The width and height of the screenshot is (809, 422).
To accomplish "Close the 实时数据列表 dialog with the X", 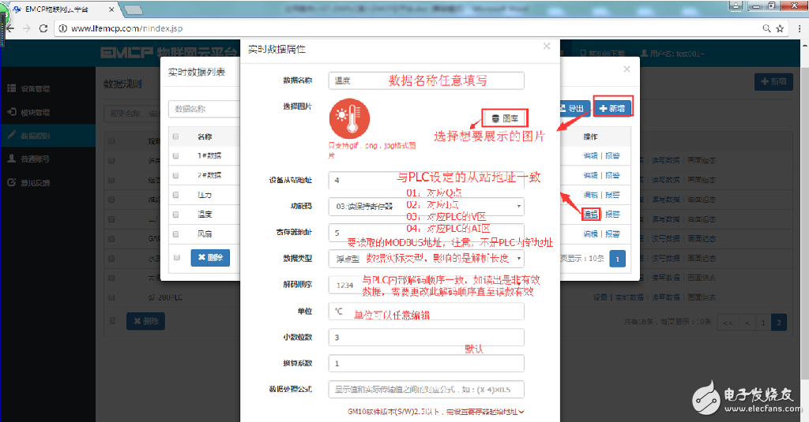I will click(627, 69).
